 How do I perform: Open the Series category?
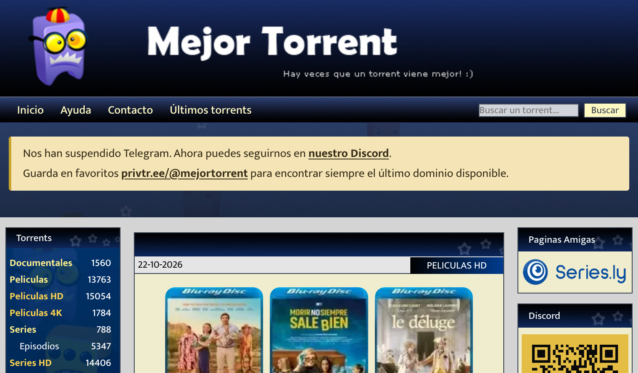[x=23, y=329]
